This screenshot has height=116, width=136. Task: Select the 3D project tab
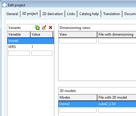pyautogui.click(x=30, y=14)
